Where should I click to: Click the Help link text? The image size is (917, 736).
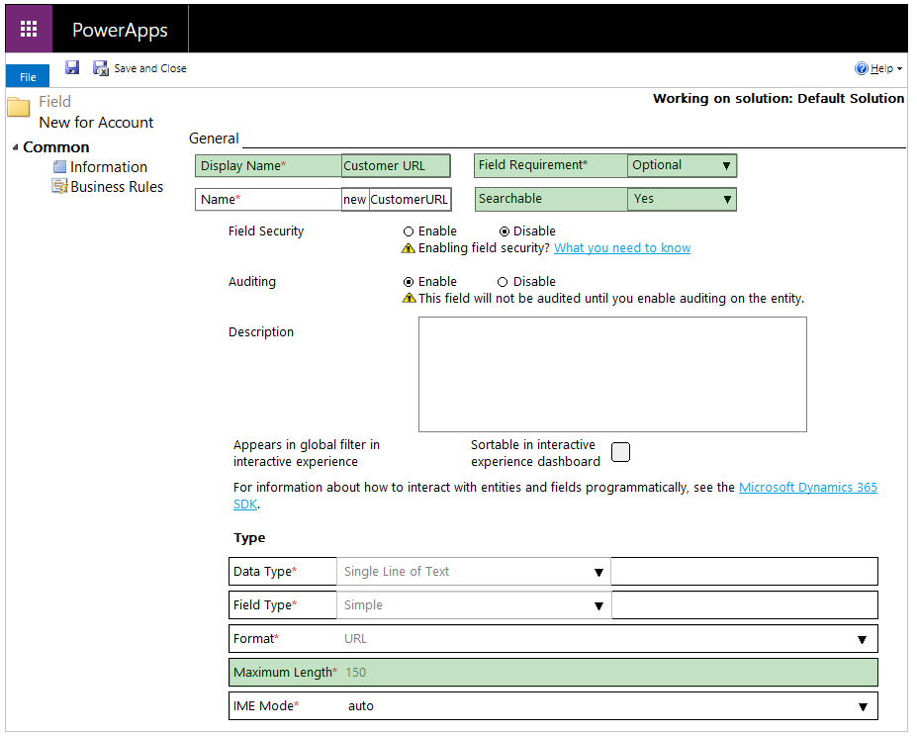pyautogui.click(x=882, y=68)
